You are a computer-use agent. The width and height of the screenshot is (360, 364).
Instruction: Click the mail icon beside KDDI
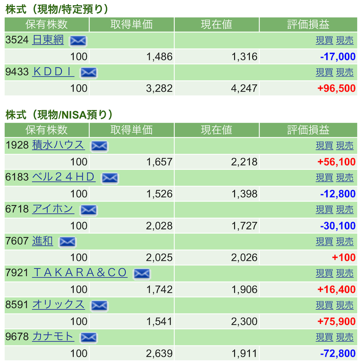coord(88,73)
